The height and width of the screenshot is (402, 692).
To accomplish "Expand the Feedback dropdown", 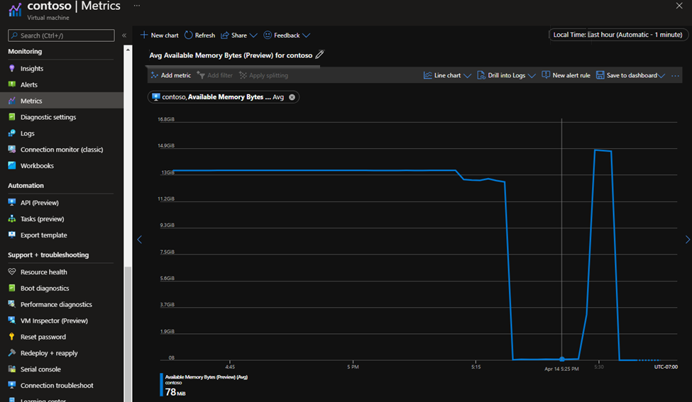I will 307,35.
